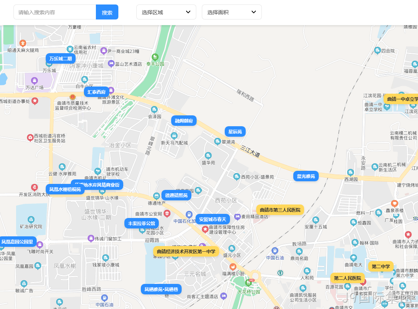Click the 中国石化加 parking icon near 安厦城市春天
418x309 pixels.
pos(189,215)
